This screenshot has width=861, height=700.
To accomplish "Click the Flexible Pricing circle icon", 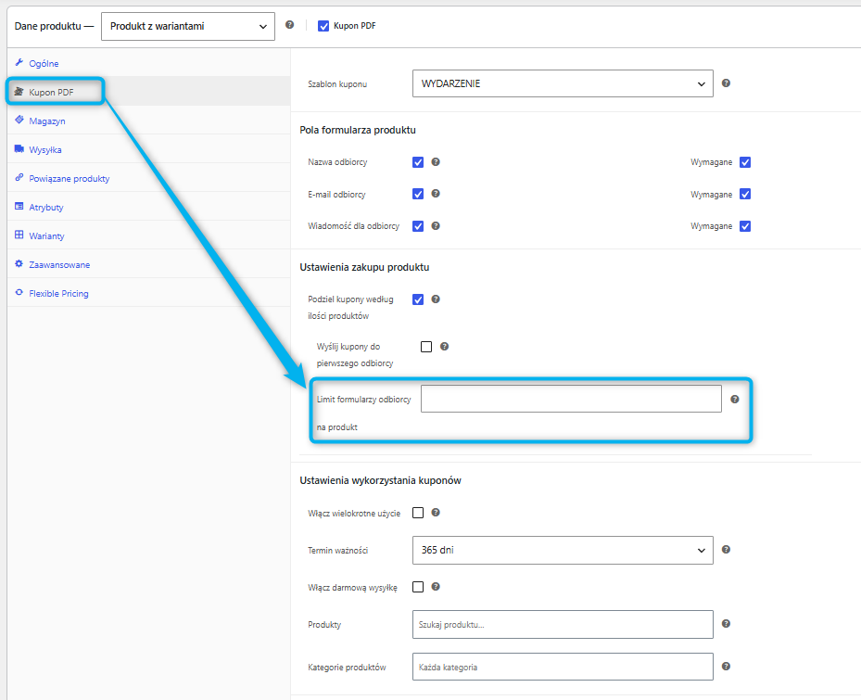I will [19, 292].
